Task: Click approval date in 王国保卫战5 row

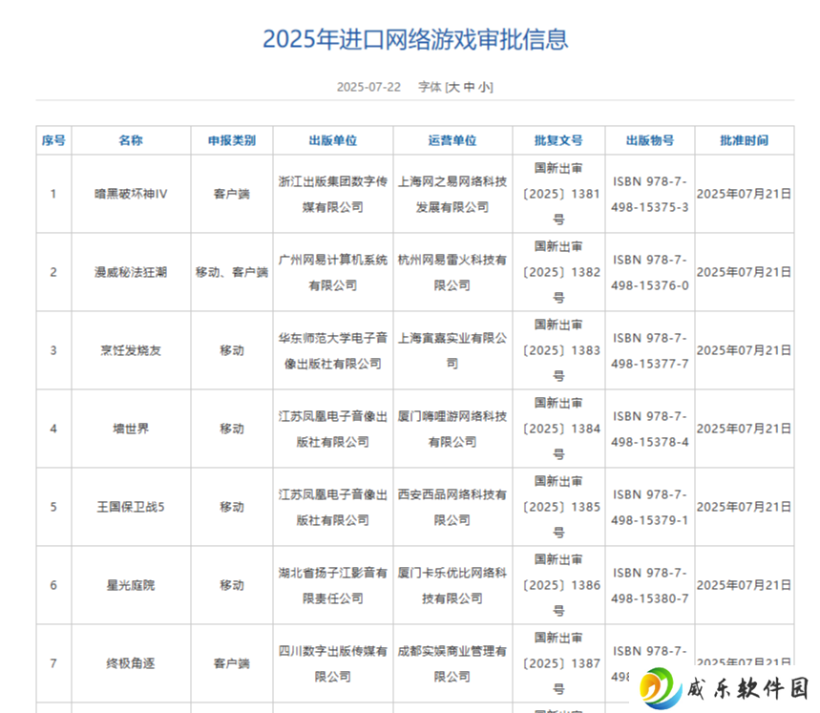Action: (x=744, y=507)
